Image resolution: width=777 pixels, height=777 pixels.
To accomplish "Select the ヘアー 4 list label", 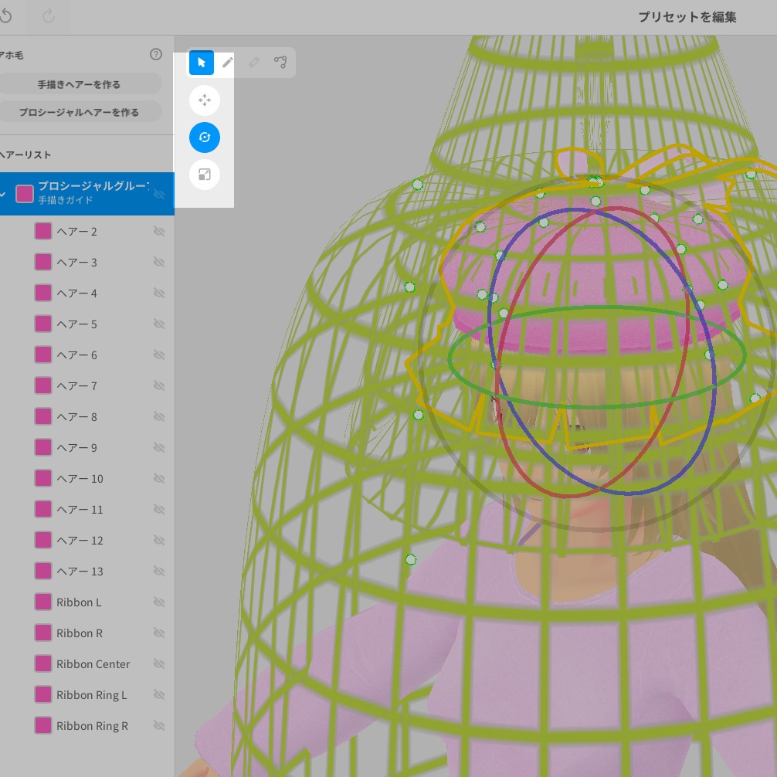I will pyautogui.click(x=76, y=293).
